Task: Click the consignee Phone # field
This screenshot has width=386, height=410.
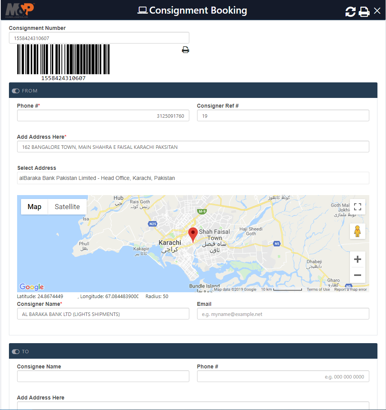Action: point(283,376)
